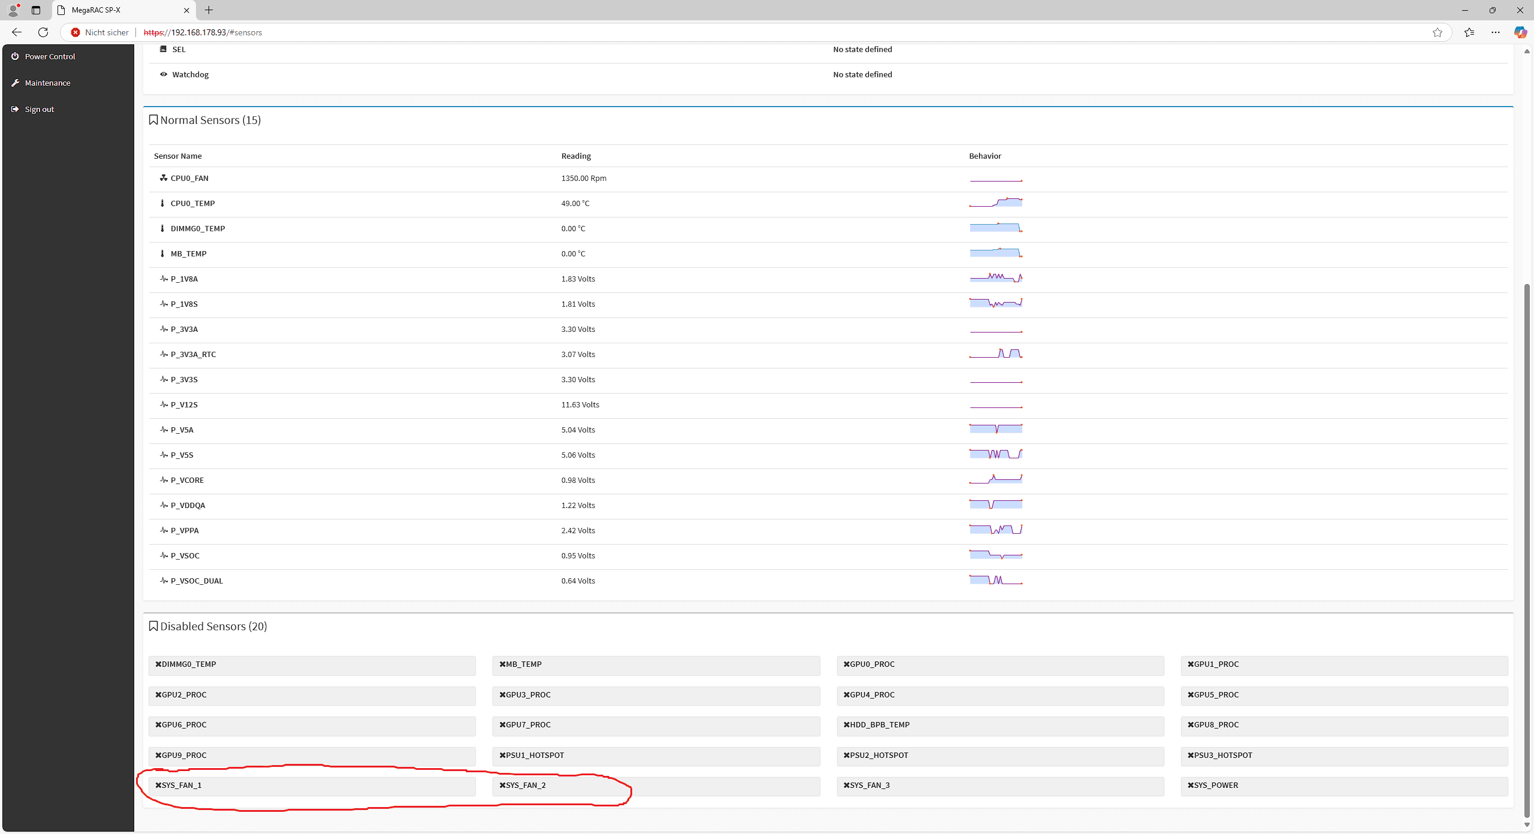This screenshot has width=1534, height=834.
Task: Click the Watchdog eye icon
Action: 164,74
